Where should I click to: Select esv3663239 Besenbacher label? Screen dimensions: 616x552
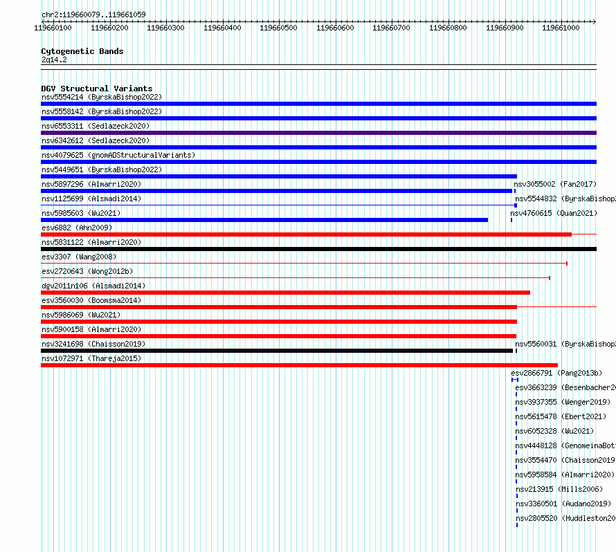(565, 387)
